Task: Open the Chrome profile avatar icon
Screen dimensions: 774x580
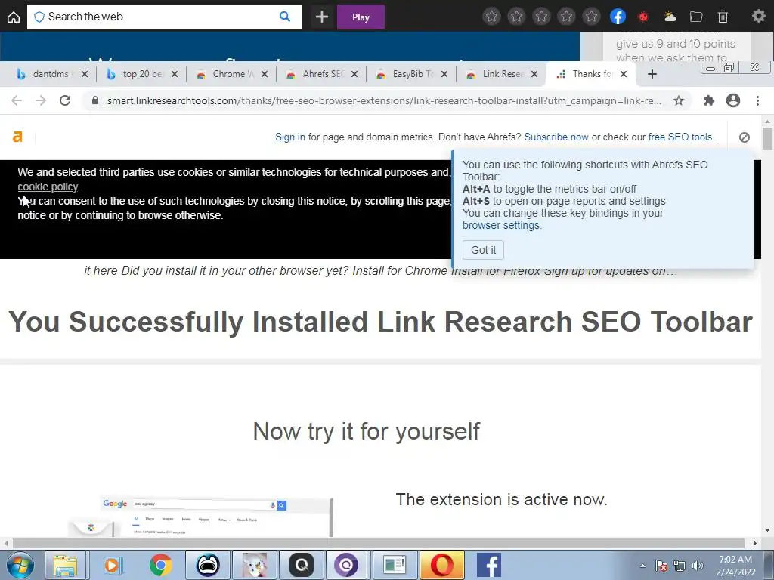Action: [x=733, y=100]
